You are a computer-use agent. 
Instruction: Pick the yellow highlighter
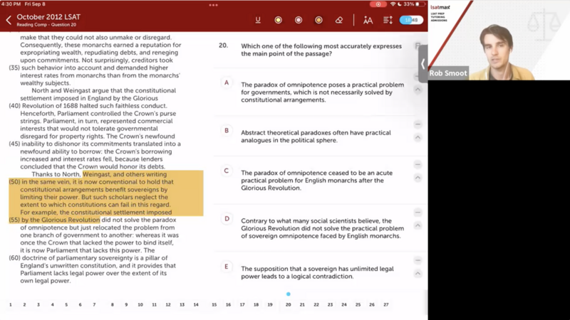278,20
